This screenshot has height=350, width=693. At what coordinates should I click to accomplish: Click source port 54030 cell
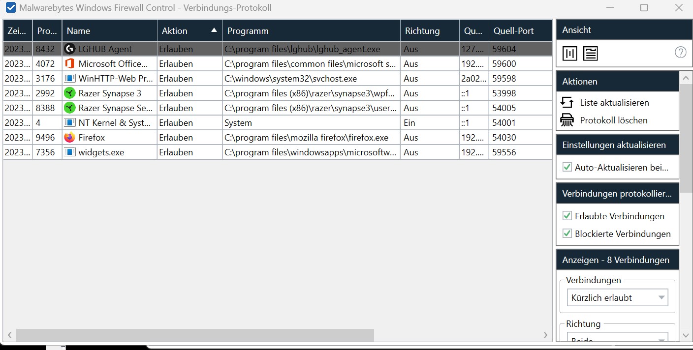coord(520,138)
